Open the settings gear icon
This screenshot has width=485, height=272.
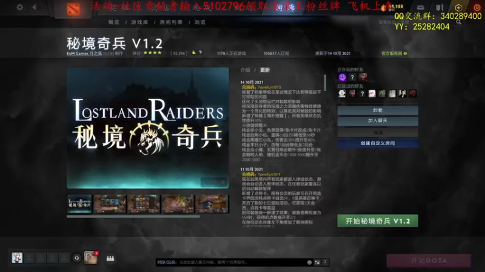coord(20,7)
